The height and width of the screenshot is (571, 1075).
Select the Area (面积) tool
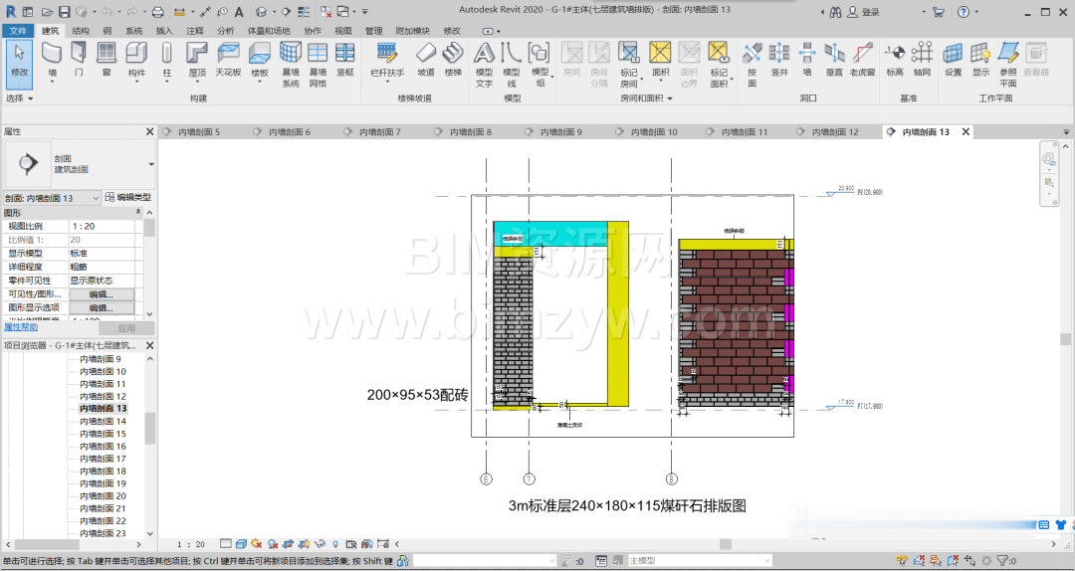(660, 61)
